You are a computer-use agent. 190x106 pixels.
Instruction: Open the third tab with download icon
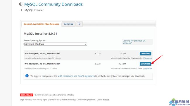pos(79,24)
